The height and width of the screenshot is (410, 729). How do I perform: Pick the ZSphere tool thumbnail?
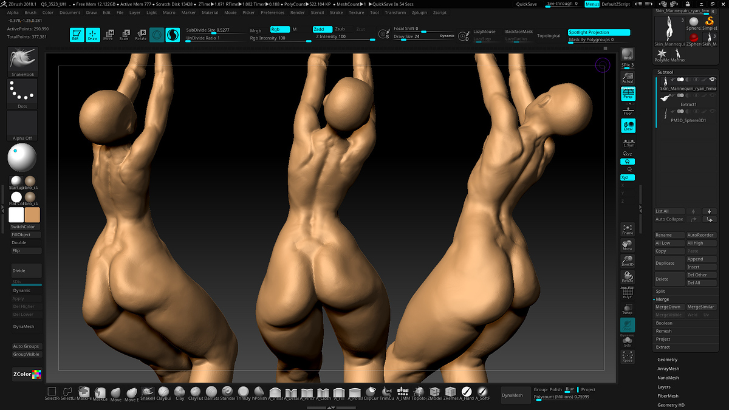coord(693,40)
